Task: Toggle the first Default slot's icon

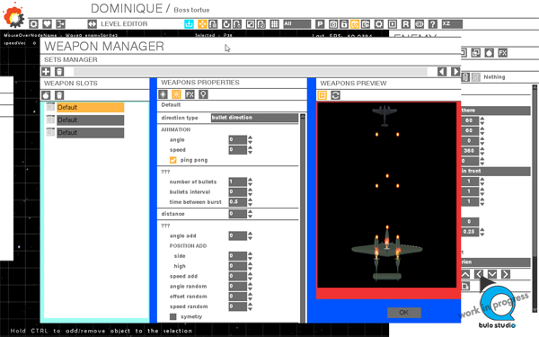Action: 50,107
